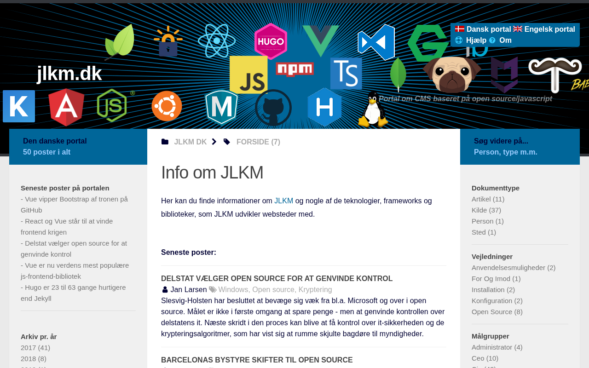589x368 pixels.
Task: Filter by document type Kilde (37)
Action: 486,210
